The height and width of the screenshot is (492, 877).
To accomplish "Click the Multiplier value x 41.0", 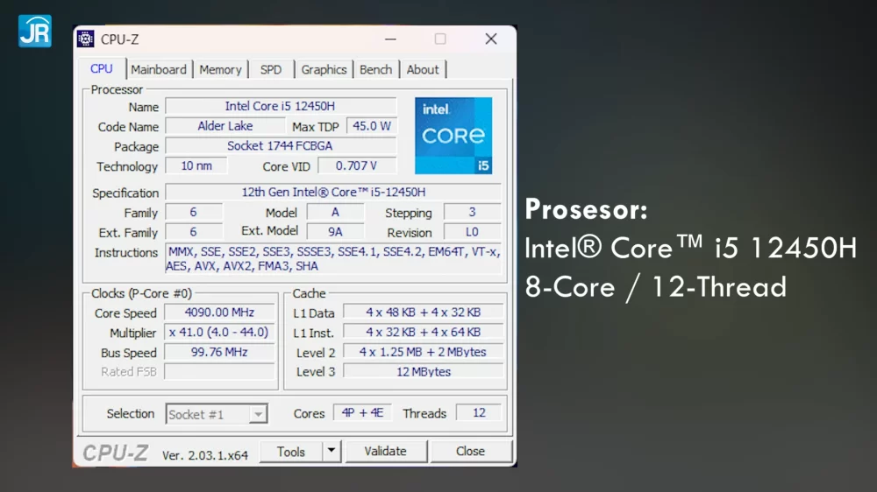I will point(219,333).
